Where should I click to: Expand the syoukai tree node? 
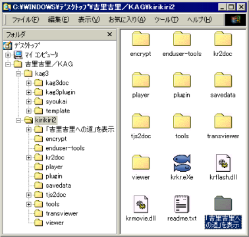[29, 101]
